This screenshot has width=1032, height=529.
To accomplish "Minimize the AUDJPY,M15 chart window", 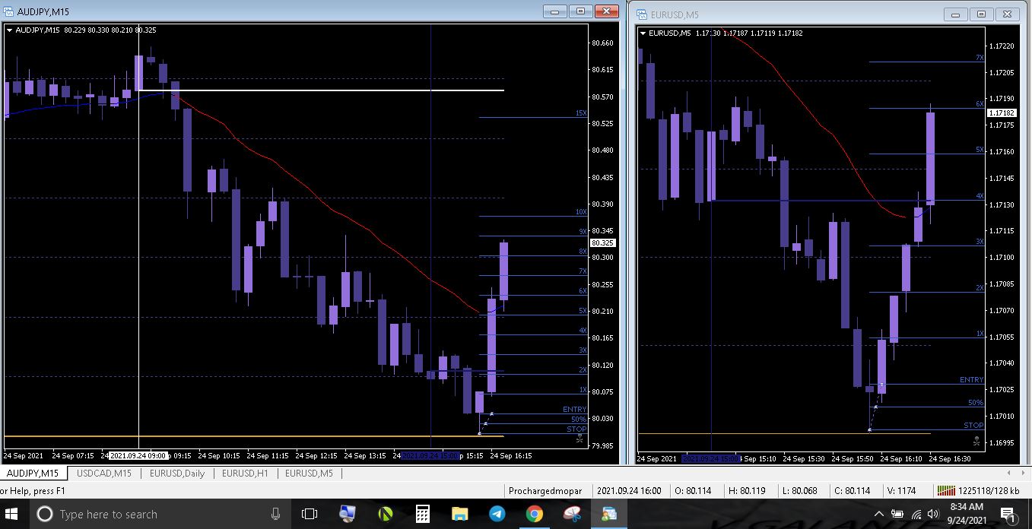I will [x=556, y=11].
